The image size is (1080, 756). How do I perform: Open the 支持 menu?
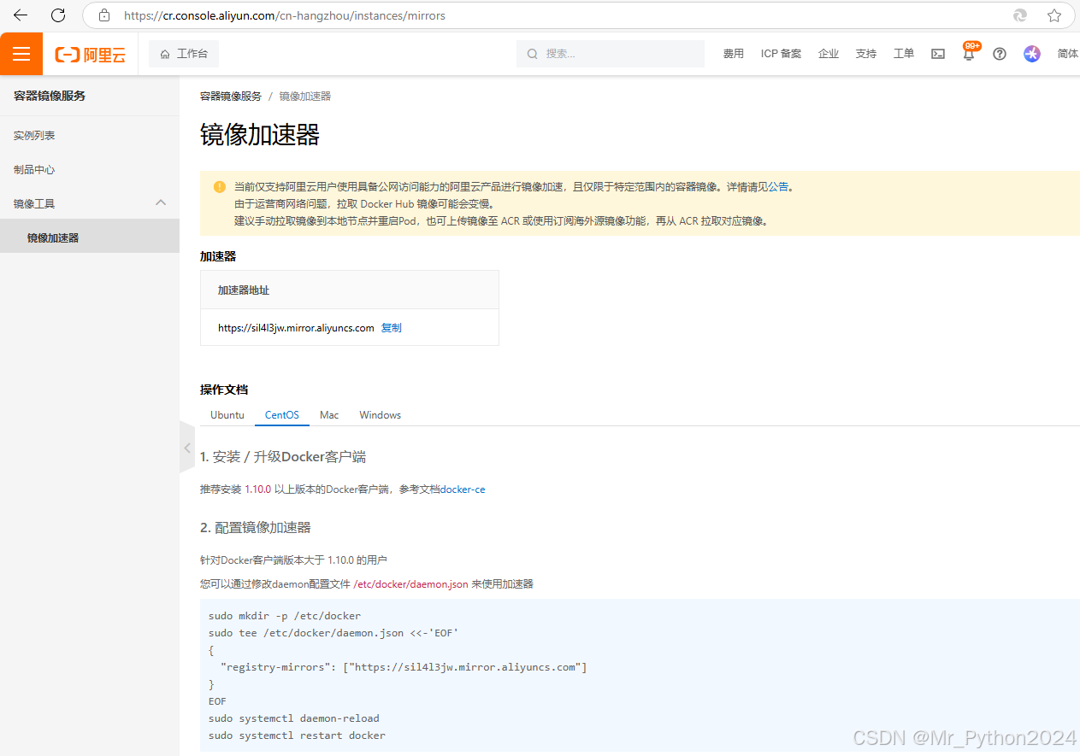coord(866,54)
